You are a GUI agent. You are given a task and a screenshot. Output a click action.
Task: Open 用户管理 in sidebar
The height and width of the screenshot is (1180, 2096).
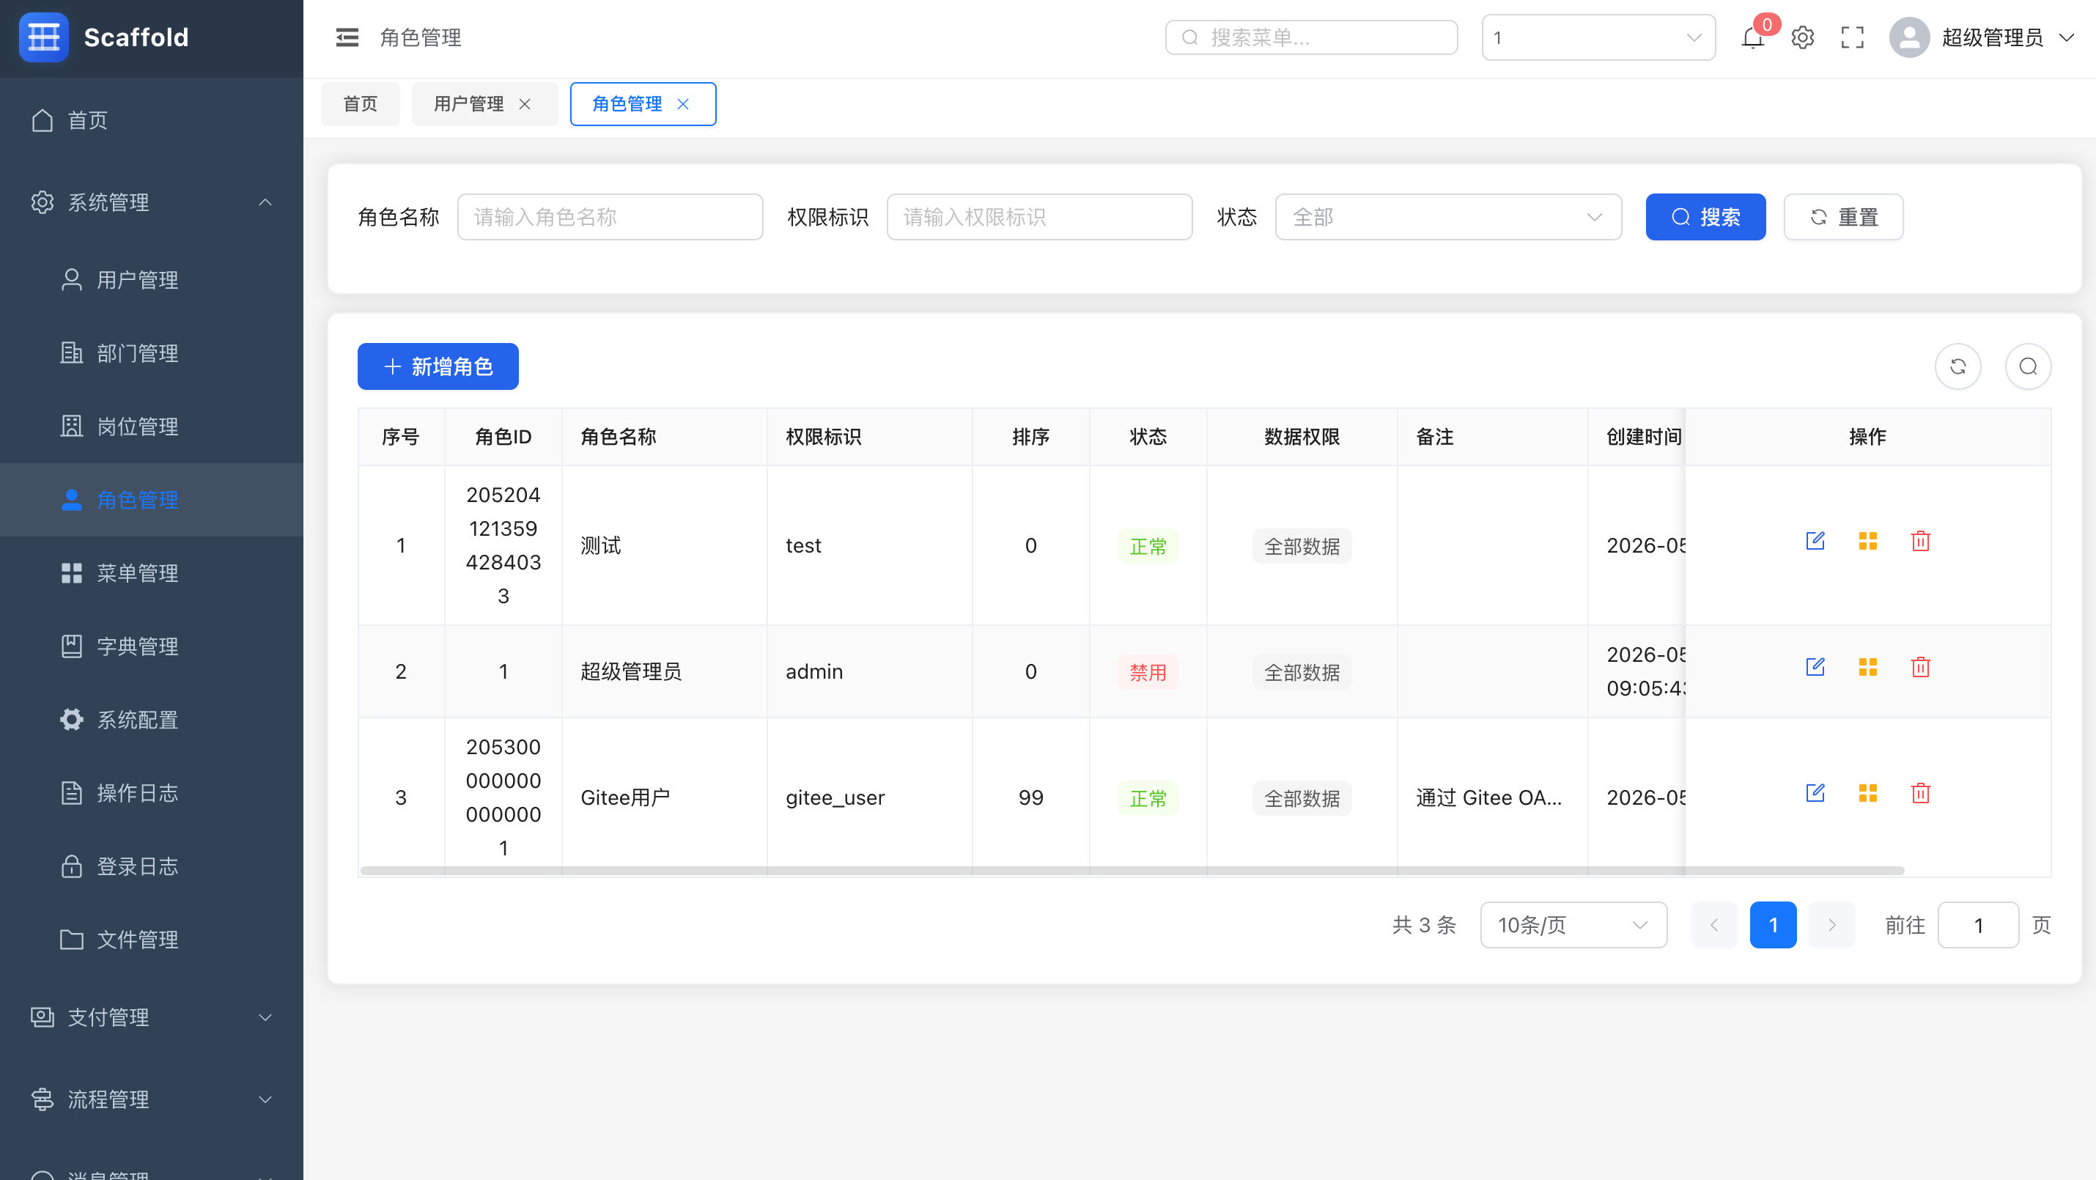click(152, 280)
